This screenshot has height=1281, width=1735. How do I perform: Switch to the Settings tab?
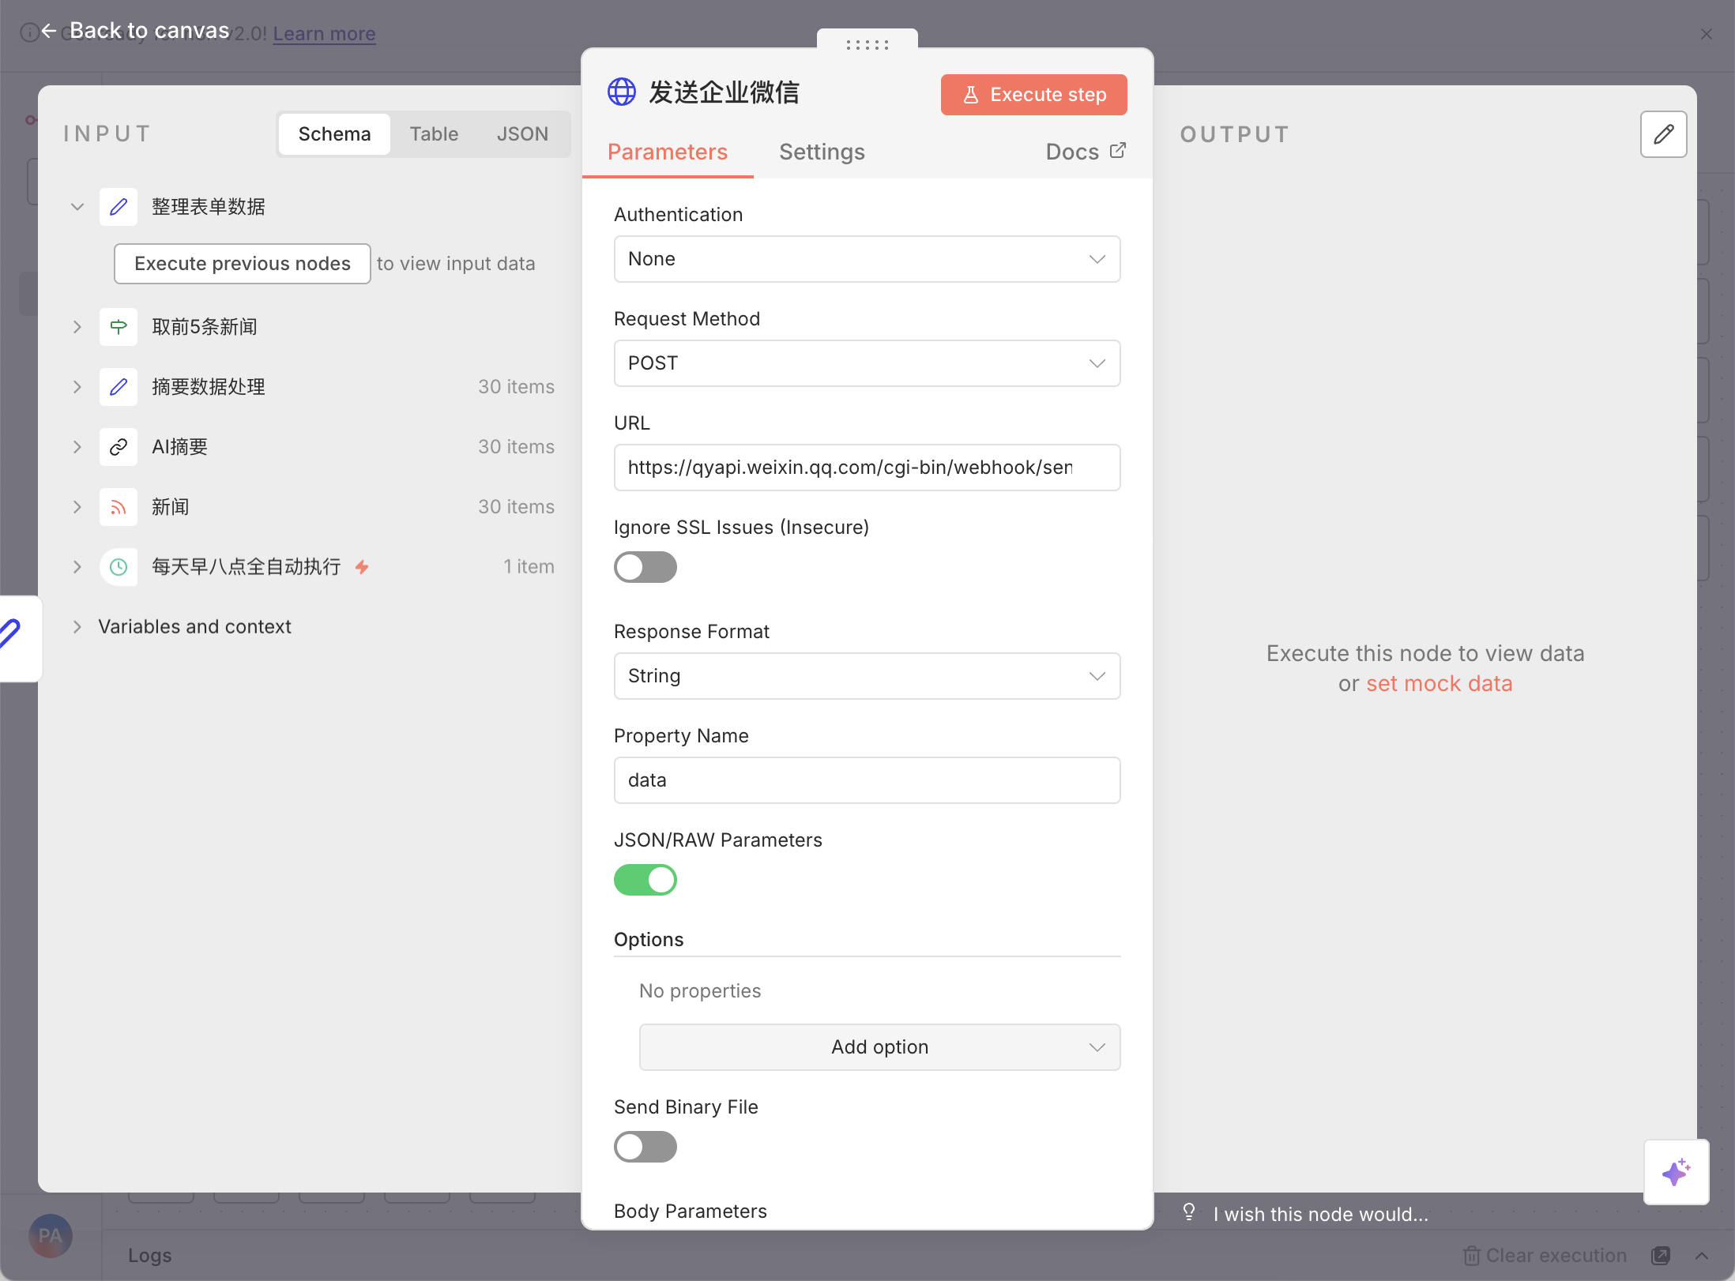point(822,152)
